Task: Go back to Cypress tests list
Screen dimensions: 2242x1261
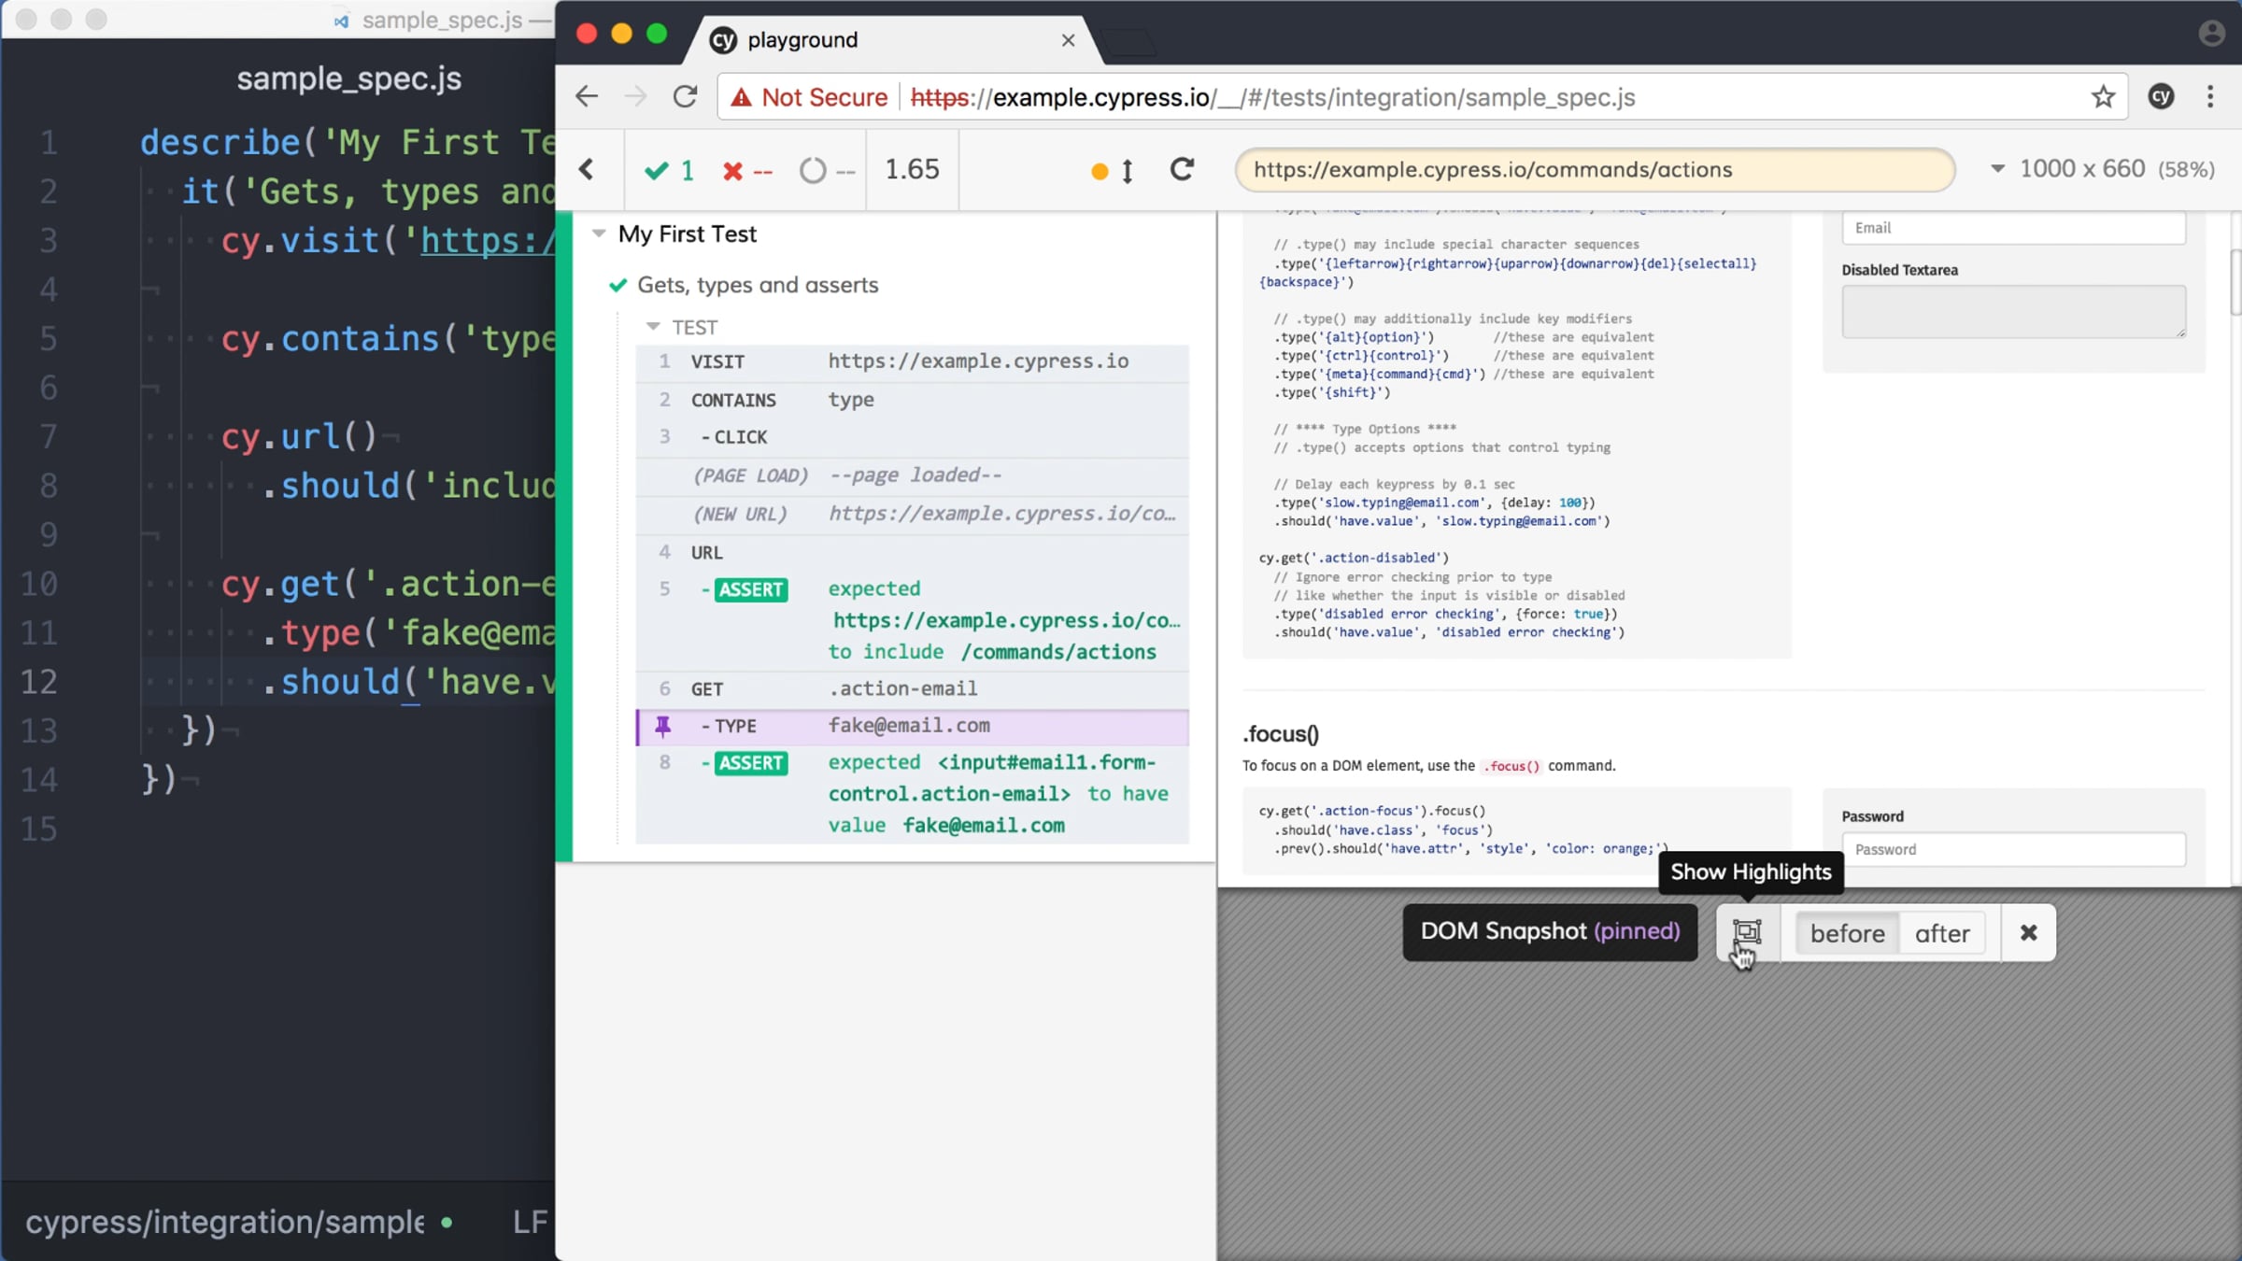Action: (587, 169)
